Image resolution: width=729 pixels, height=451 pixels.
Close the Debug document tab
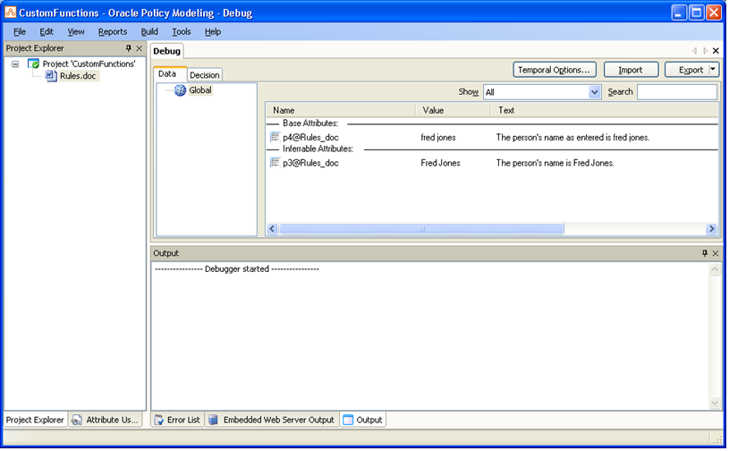716,51
